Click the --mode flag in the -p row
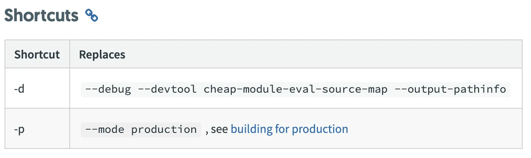Viewport: 531px width, 158px height. point(105,130)
